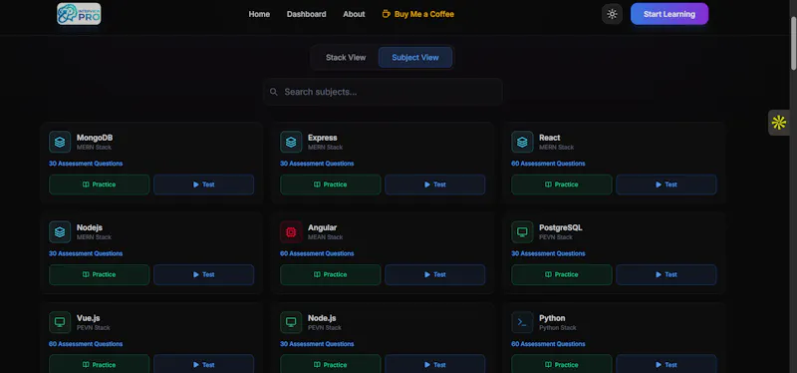This screenshot has width=797, height=373.
Task: Start Test for Python
Action: (x=666, y=364)
